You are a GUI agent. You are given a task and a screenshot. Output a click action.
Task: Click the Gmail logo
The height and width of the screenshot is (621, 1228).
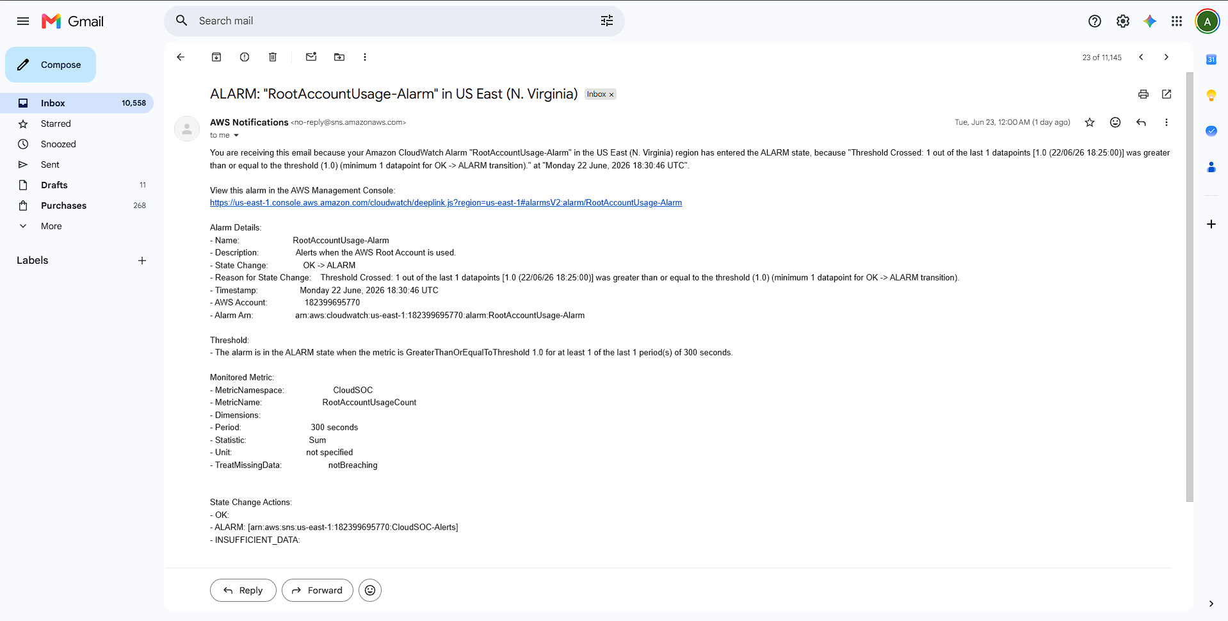tap(72, 21)
